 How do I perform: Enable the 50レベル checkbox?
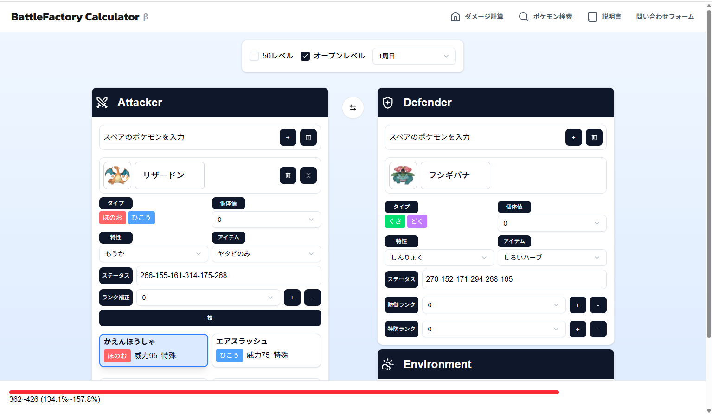(254, 56)
